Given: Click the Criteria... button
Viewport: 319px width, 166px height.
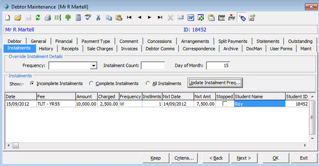Looking at the screenshot, I should [x=184, y=158].
